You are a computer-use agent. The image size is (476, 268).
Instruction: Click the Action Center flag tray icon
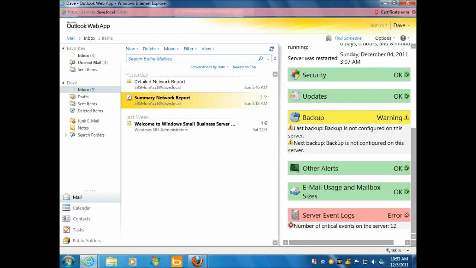point(356,262)
